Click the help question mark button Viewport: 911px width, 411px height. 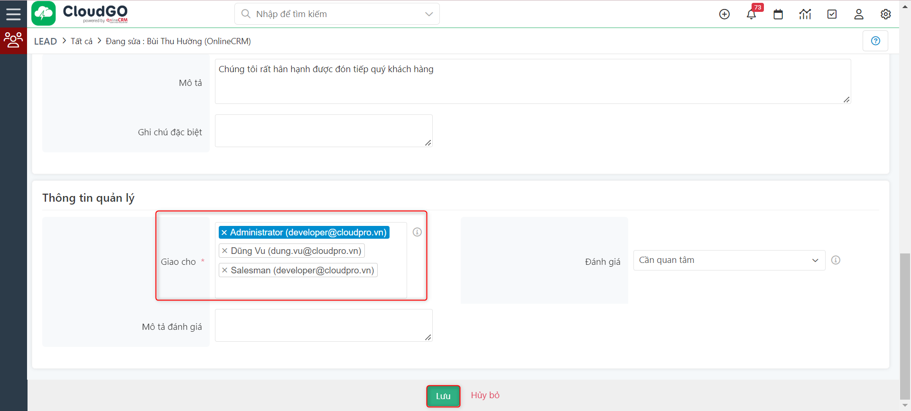click(875, 41)
